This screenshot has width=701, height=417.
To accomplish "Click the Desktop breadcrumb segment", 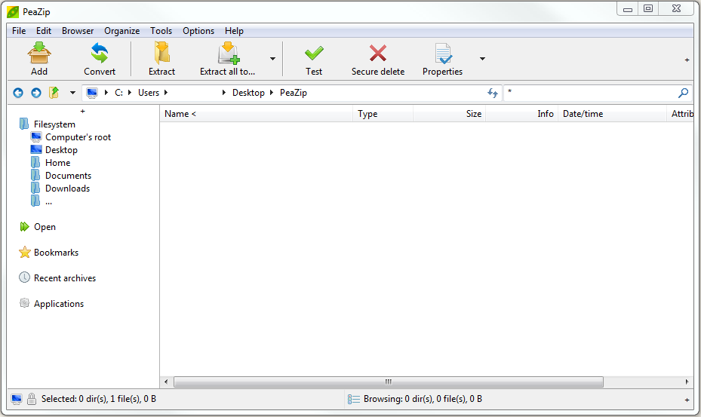I will [x=248, y=93].
